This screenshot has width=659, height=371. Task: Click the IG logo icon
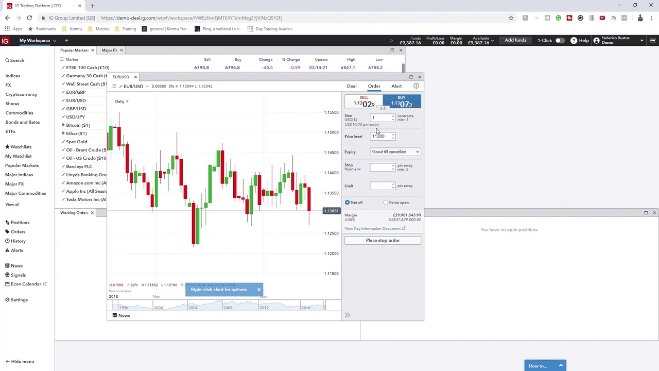[x=6, y=41]
